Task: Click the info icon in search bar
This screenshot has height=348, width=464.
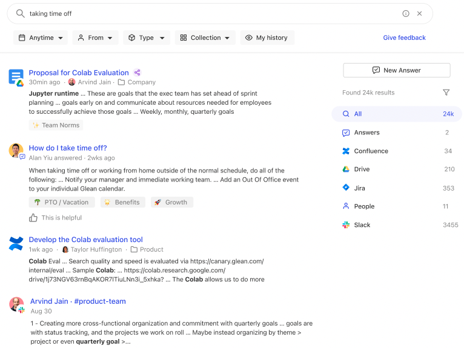Action: click(406, 13)
